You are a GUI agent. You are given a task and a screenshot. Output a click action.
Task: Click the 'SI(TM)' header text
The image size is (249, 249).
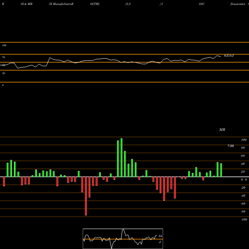point(95,4)
